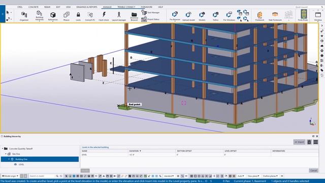Click the Search in model field

[42, 176]
